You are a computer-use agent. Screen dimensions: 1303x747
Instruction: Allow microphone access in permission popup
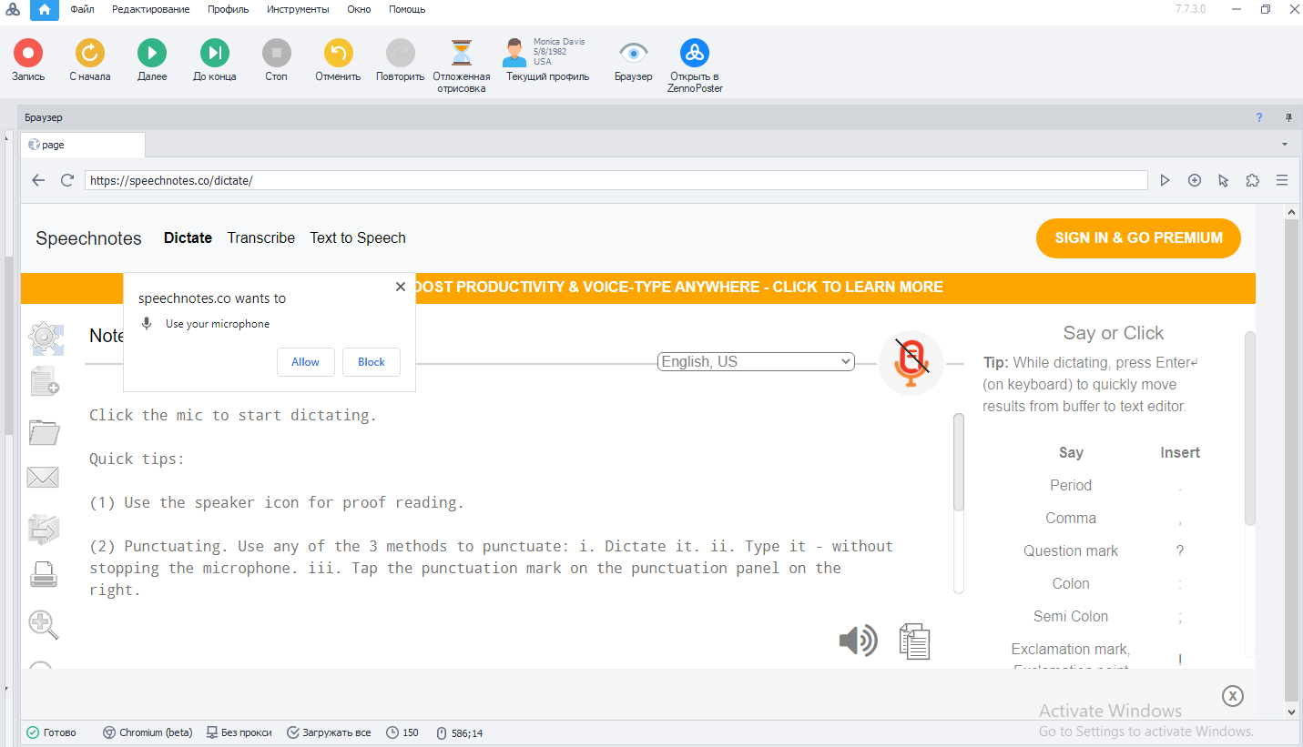(x=305, y=362)
